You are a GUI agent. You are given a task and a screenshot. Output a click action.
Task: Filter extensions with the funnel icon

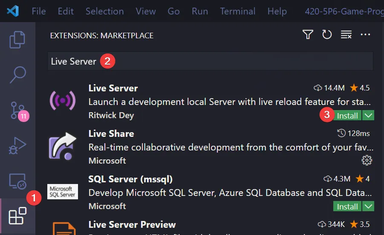click(308, 34)
